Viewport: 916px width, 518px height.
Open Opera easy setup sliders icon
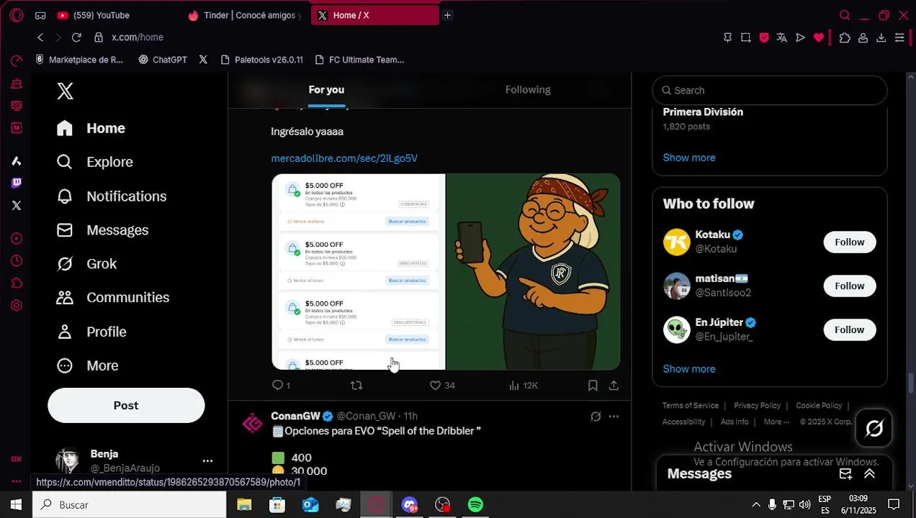899,37
